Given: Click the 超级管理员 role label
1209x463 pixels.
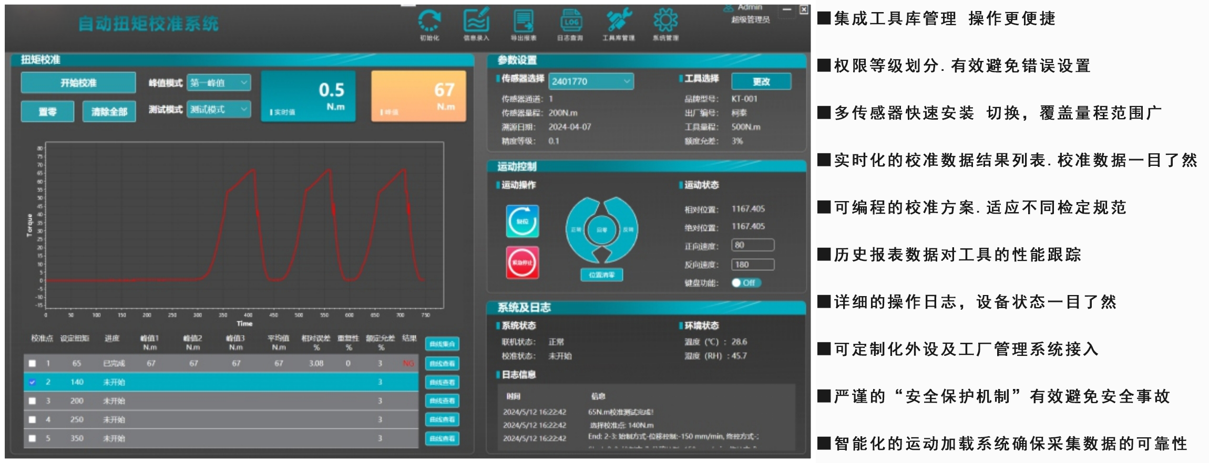Looking at the screenshot, I should pyautogui.click(x=751, y=20).
